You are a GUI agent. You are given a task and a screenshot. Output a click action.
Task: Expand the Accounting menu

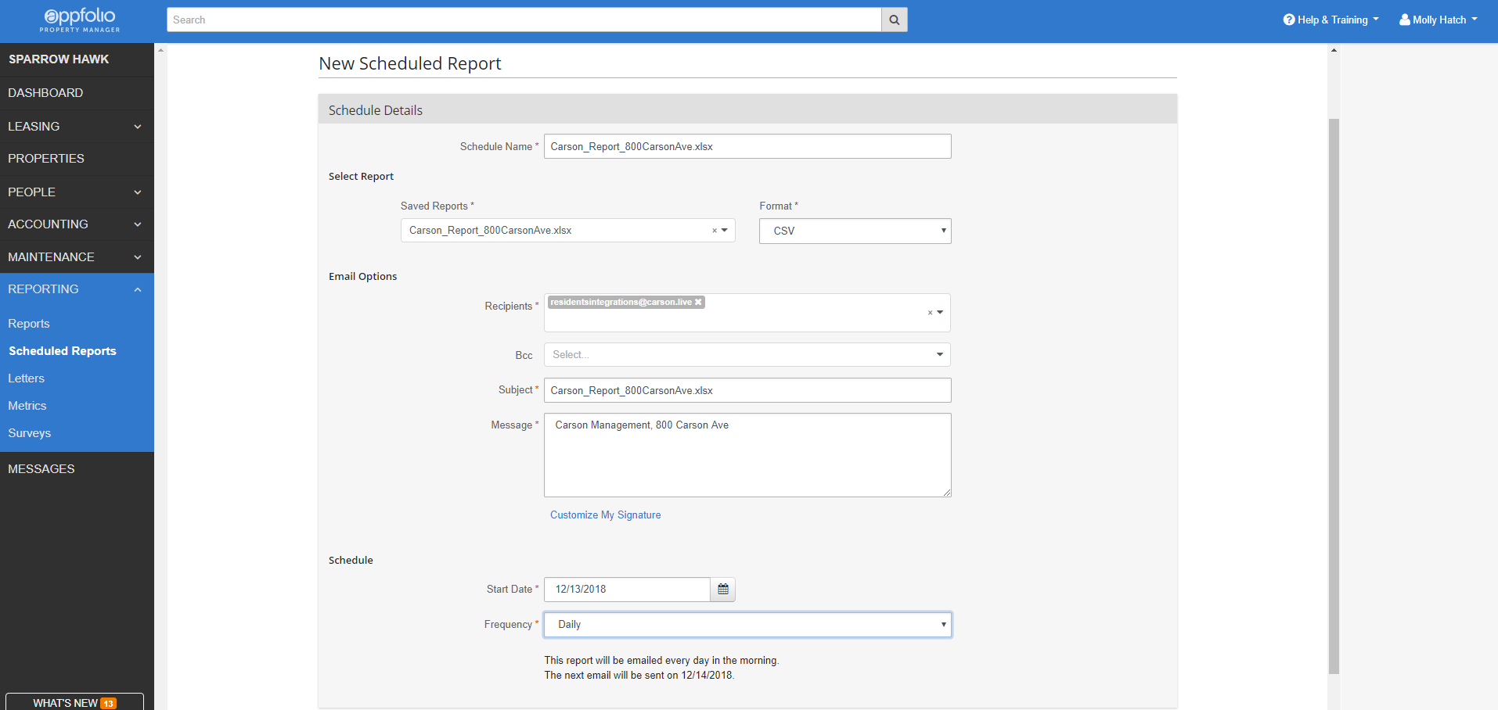click(x=77, y=224)
